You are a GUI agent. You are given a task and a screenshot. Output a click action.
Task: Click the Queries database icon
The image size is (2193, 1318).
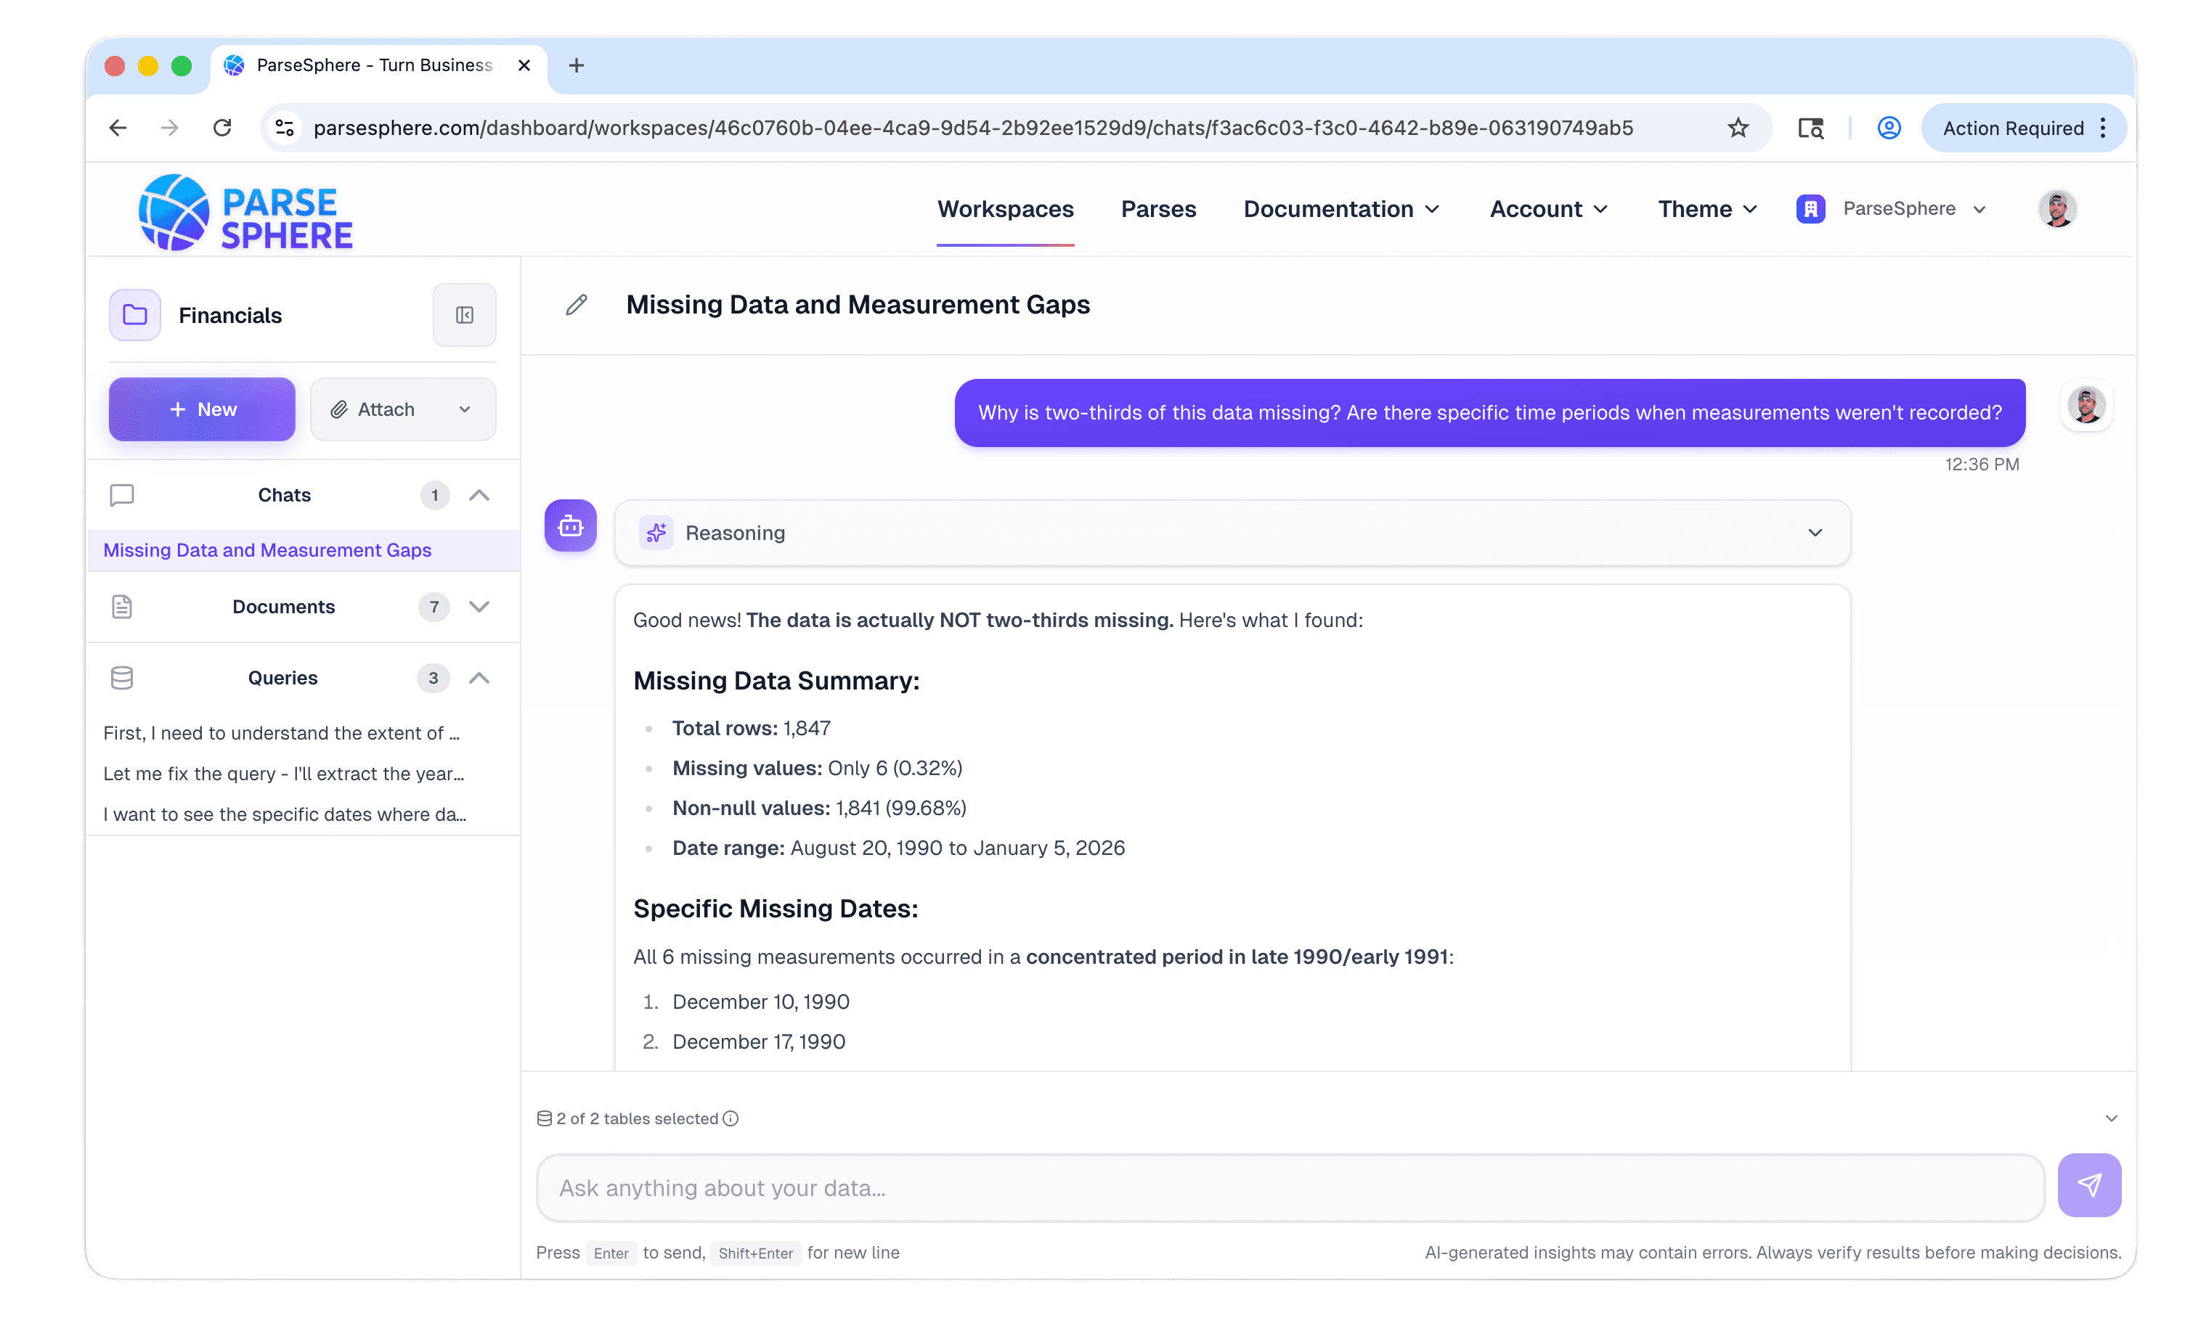[121, 676]
